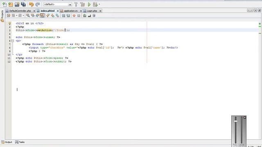Open the <default> configuration dropdown
Screen dimensions: 262x147
tap(58, 4)
